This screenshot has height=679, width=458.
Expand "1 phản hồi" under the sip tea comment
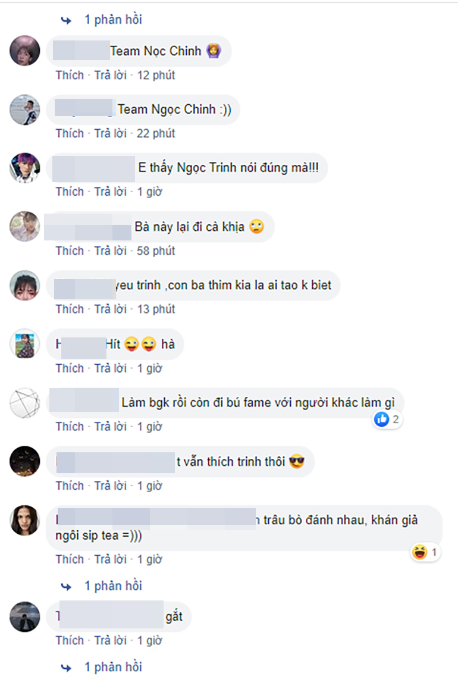coord(113,586)
